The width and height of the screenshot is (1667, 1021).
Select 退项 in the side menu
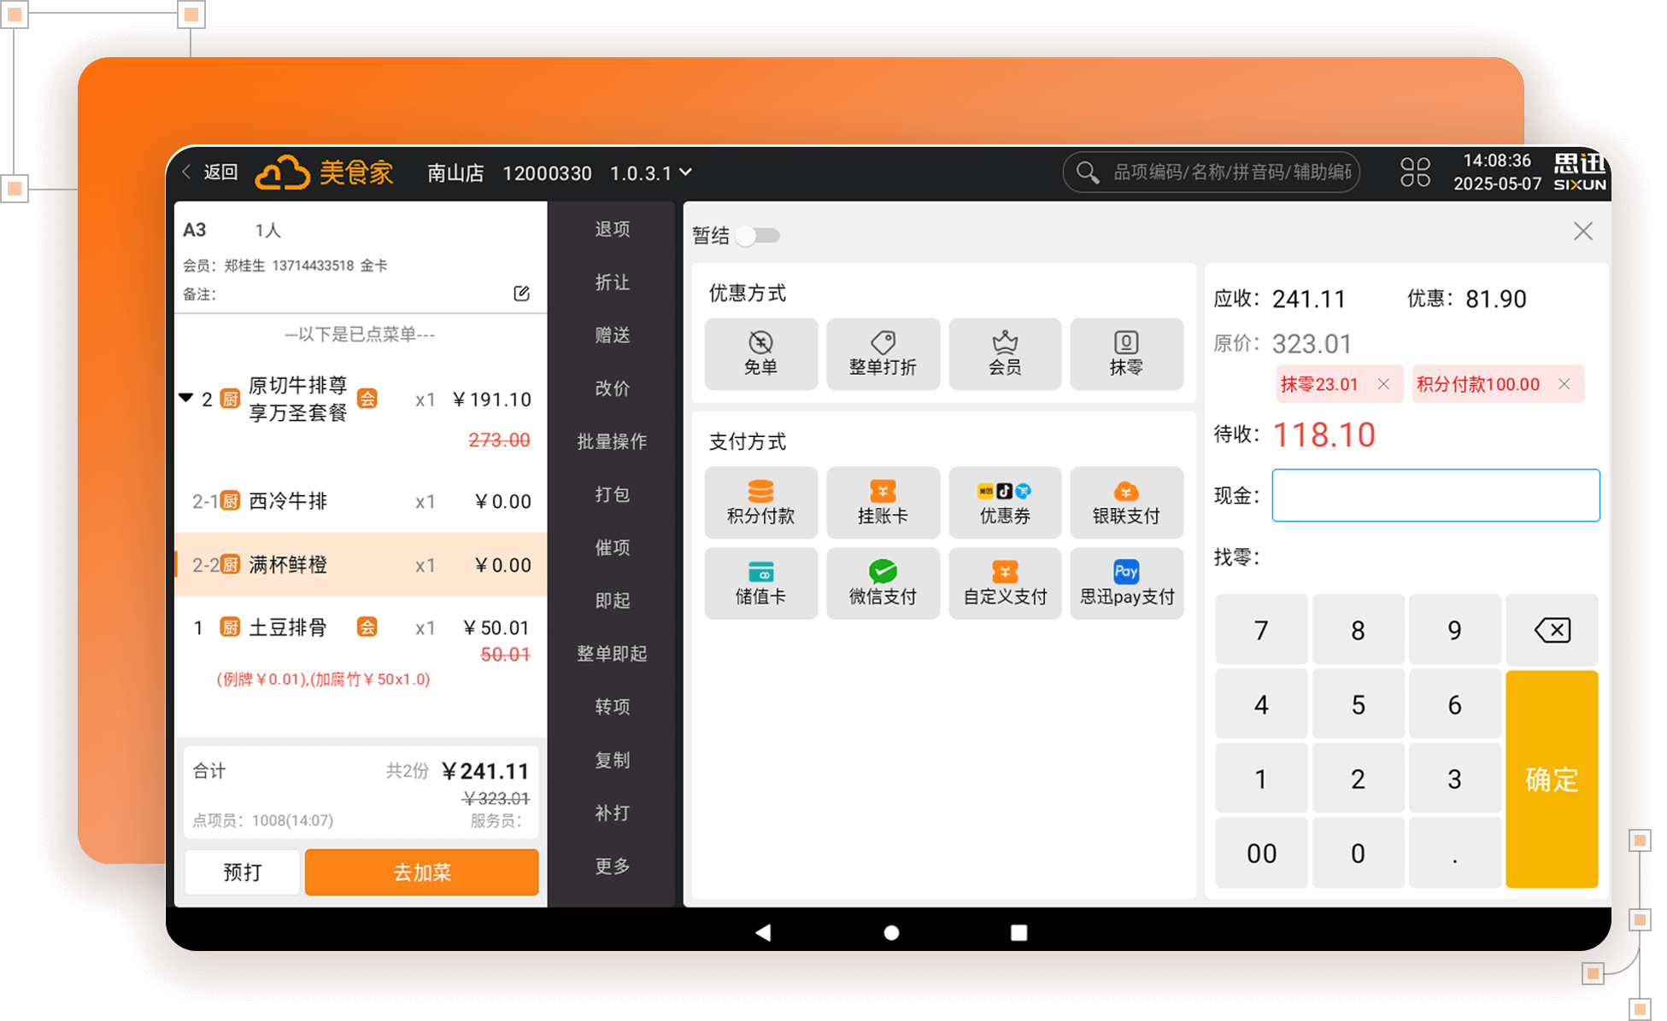pyautogui.click(x=612, y=229)
